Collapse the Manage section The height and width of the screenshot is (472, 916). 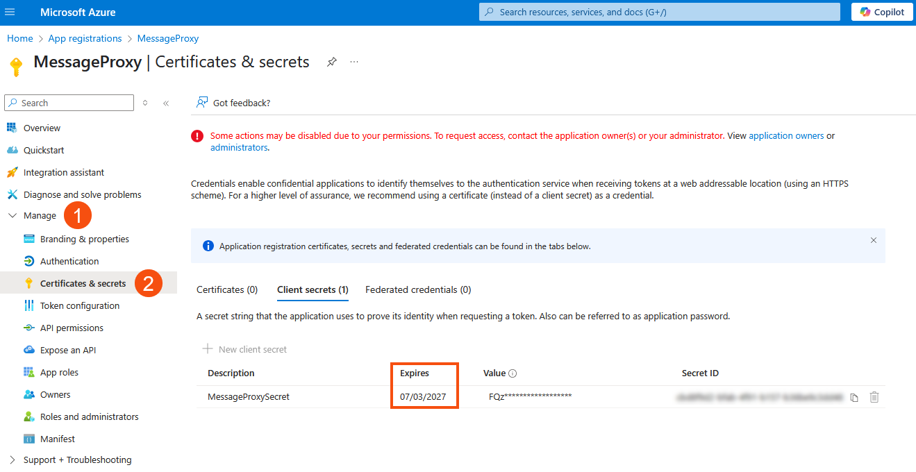point(13,216)
